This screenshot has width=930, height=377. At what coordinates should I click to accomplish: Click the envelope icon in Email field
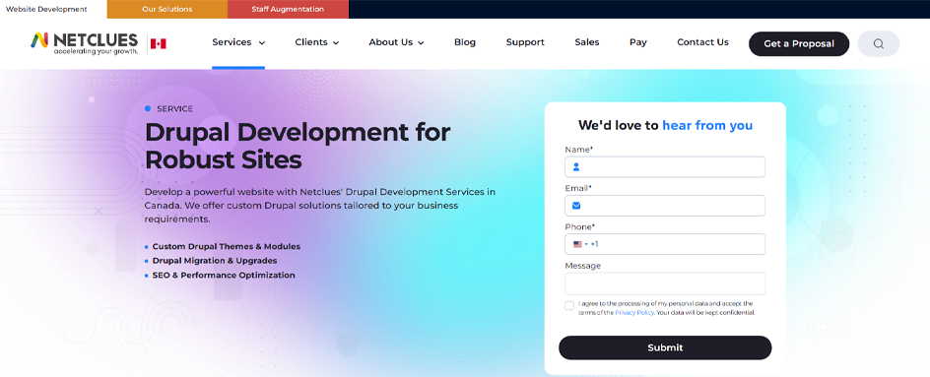[x=576, y=206]
